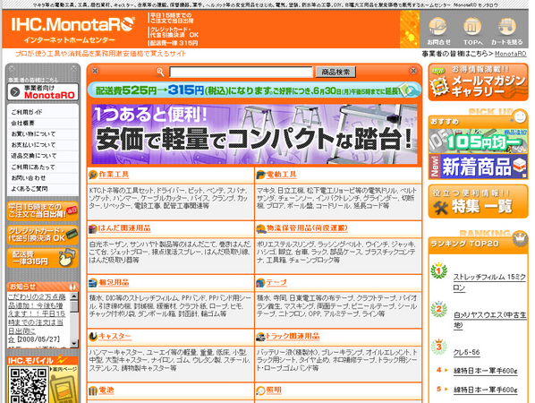Click the magnifier icon beside search box

point(160,72)
